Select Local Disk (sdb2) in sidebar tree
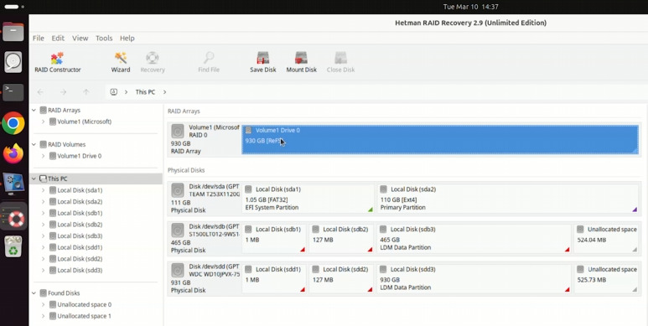This screenshot has width=648, height=326. pos(80,225)
